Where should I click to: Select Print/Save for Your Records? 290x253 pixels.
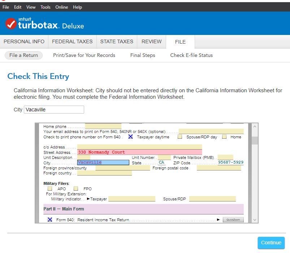point(84,55)
